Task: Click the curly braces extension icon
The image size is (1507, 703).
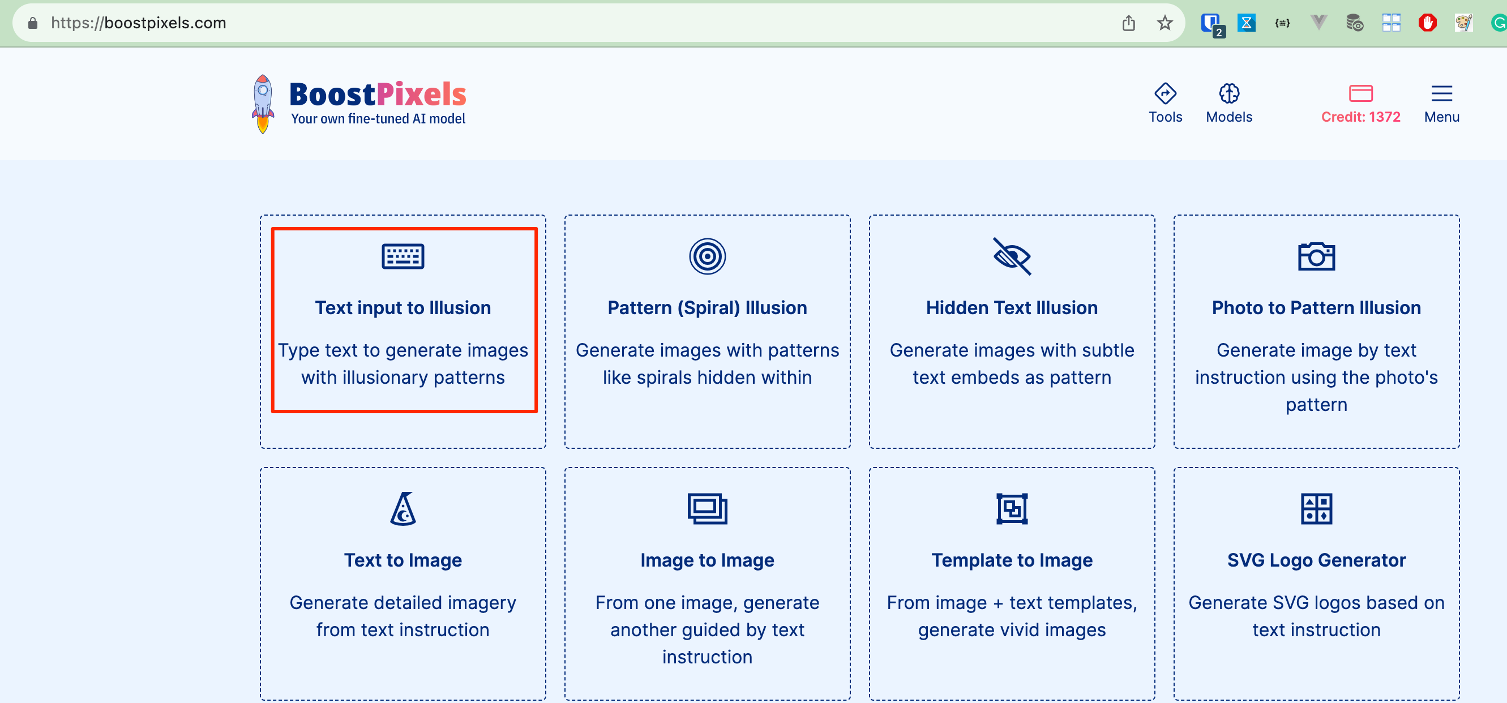Action: 1282,23
